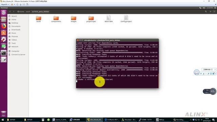The width and height of the screenshot is (217, 122).
Task: Open Ubuntu Software from the launcher
Action: pos(4,33)
